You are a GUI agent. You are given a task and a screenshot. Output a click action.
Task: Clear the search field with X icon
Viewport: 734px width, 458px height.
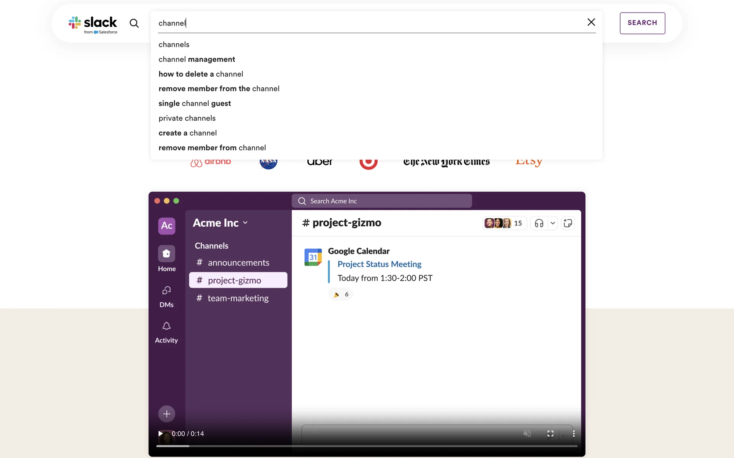coord(591,22)
